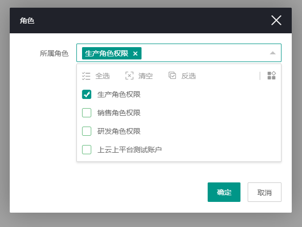Click the 取消 cancel button

coord(265,192)
